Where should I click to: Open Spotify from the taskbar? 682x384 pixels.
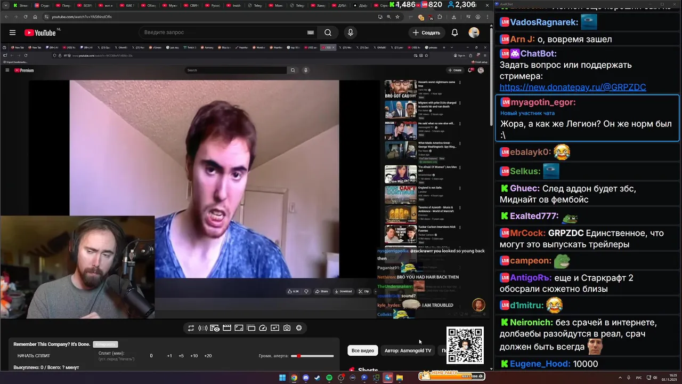tap(329, 378)
